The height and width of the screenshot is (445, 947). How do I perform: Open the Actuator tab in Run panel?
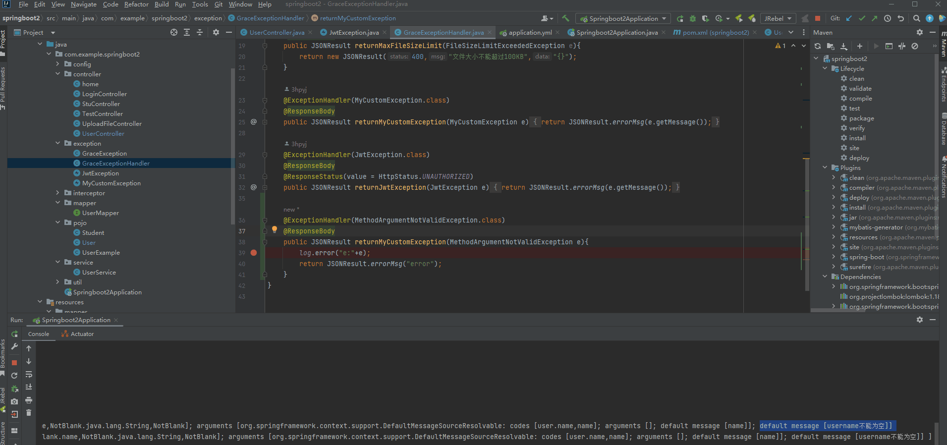coord(78,334)
